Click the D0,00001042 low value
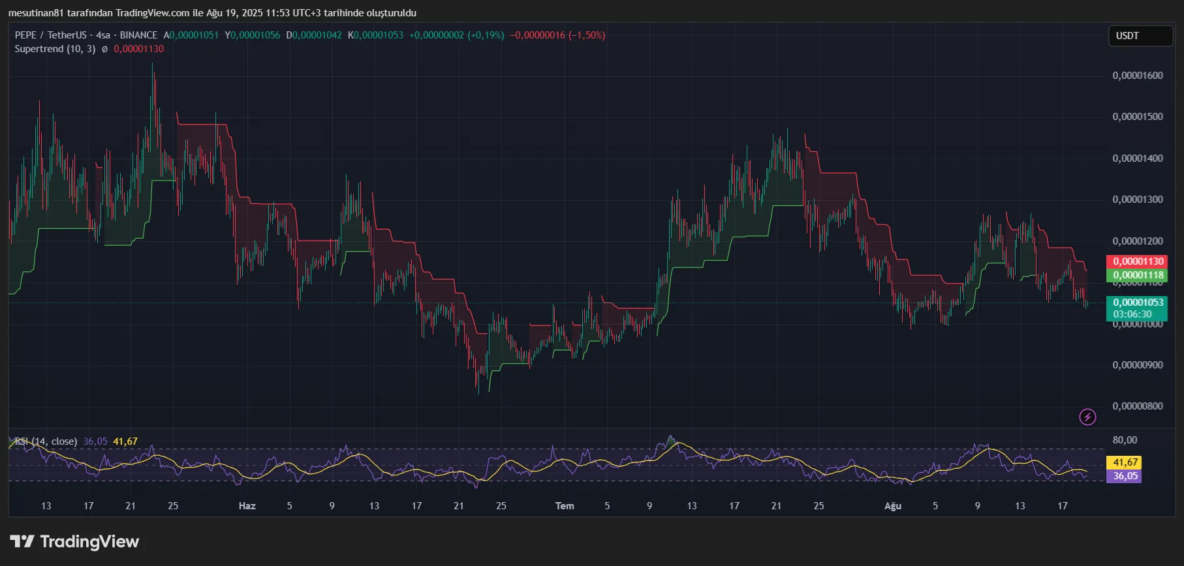1184x566 pixels. [x=314, y=35]
